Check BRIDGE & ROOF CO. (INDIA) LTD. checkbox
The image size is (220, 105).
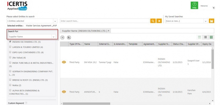(x=10, y=80)
